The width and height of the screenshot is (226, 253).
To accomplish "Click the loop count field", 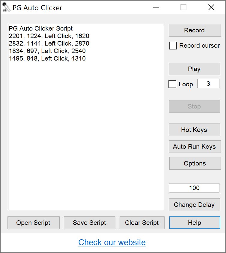I will [208, 84].
